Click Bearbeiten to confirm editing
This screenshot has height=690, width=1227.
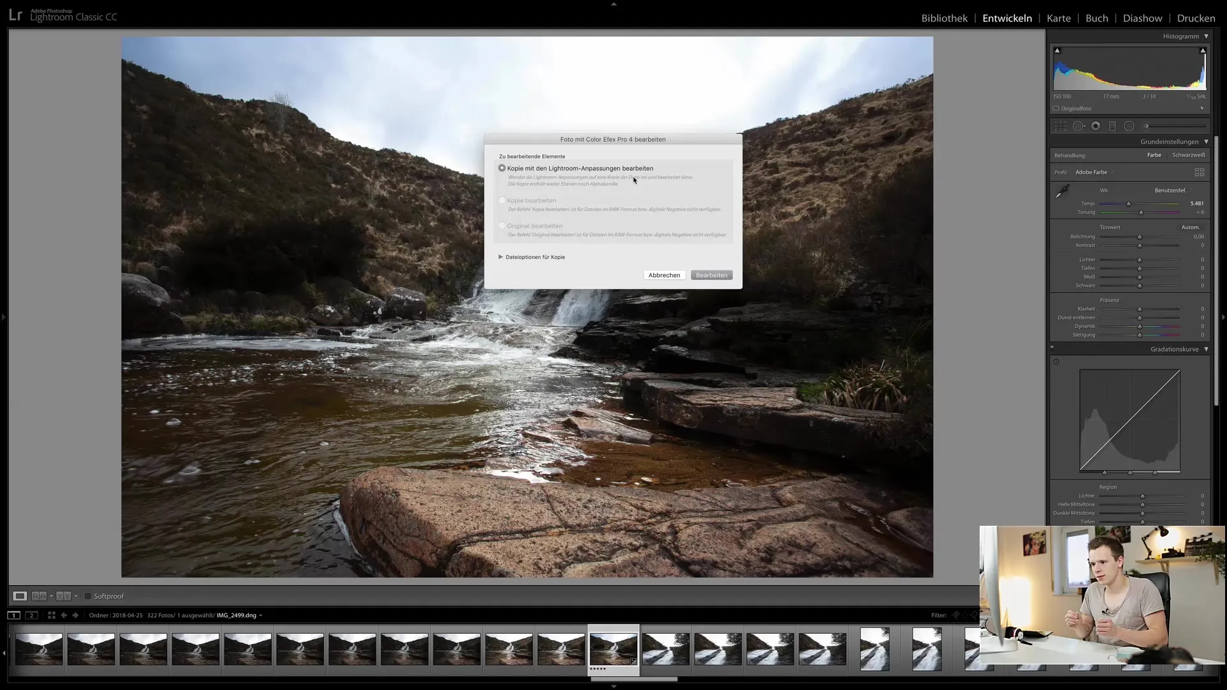(711, 275)
